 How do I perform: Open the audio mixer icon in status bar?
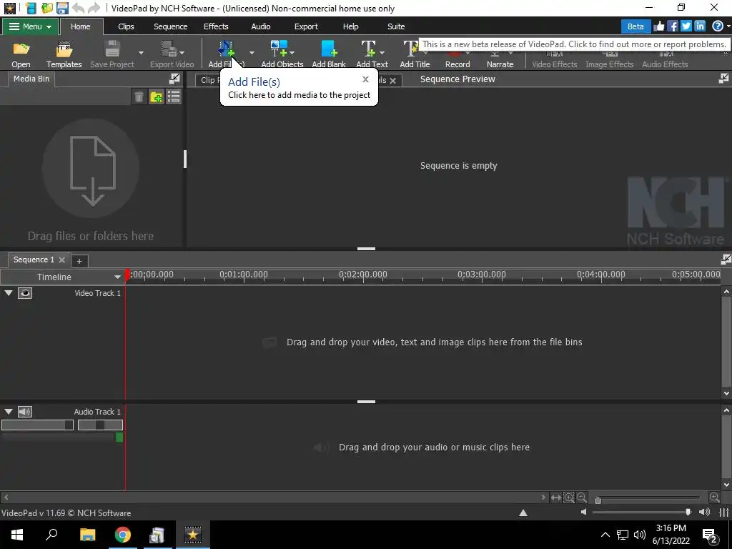[724, 512]
